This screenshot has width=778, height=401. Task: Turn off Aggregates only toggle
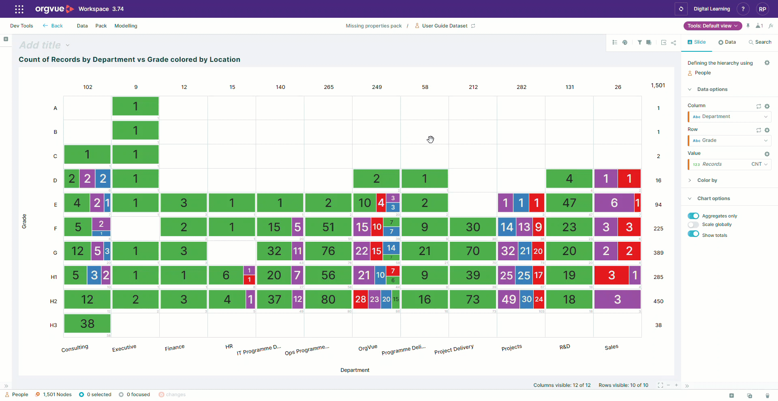click(x=693, y=216)
